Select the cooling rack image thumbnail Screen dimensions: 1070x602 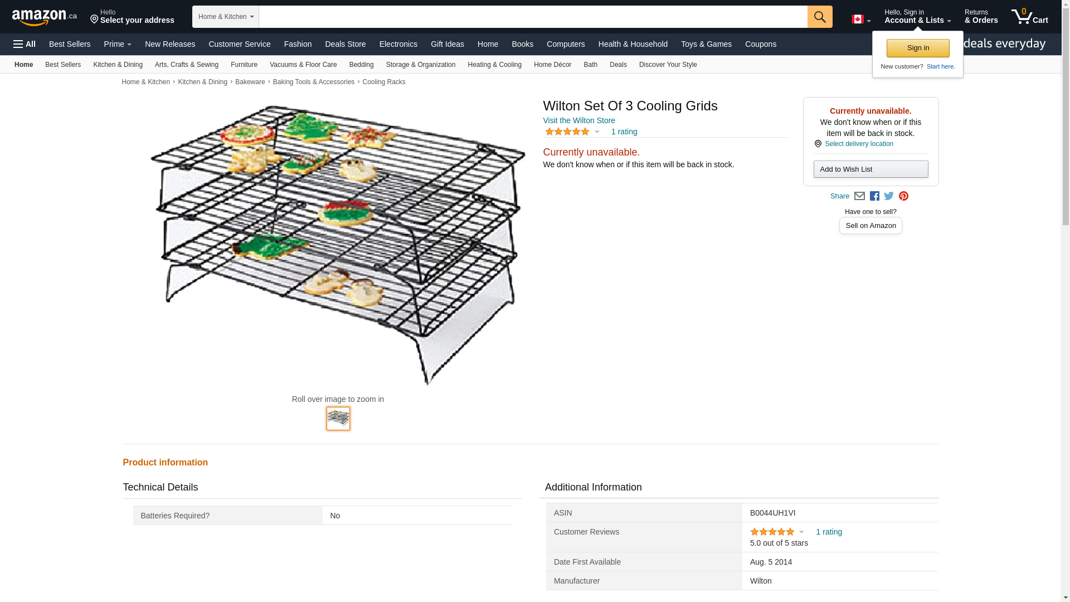(x=338, y=419)
